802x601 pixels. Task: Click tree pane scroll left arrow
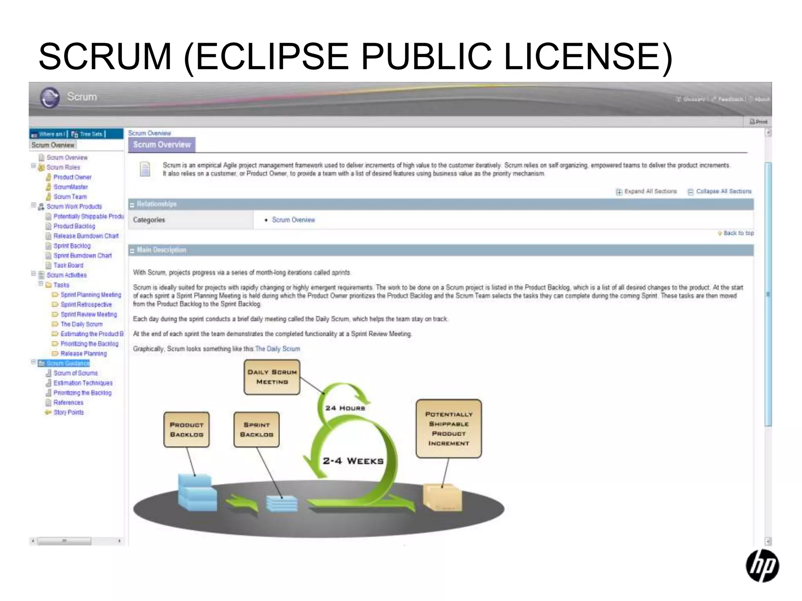click(33, 541)
